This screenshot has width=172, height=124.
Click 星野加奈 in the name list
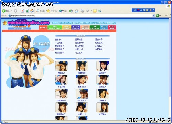click(79, 40)
